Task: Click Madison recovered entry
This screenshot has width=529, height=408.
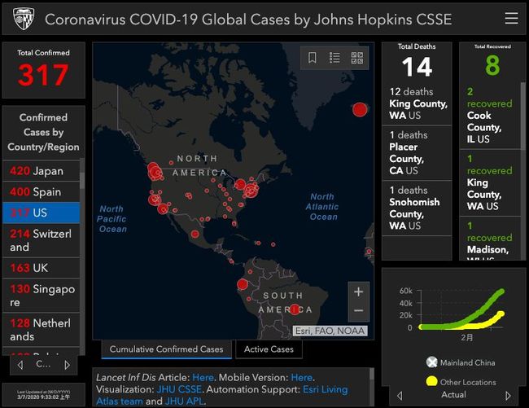Action: tap(490, 239)
